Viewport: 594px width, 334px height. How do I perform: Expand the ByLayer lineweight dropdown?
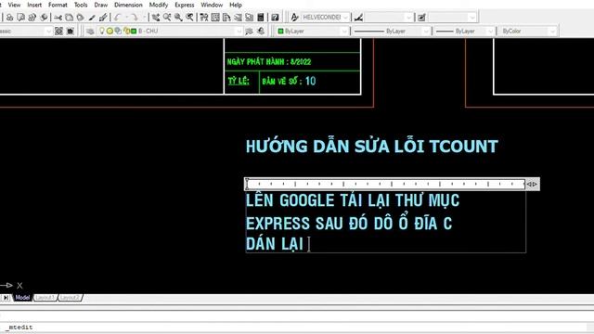[491, 31]
